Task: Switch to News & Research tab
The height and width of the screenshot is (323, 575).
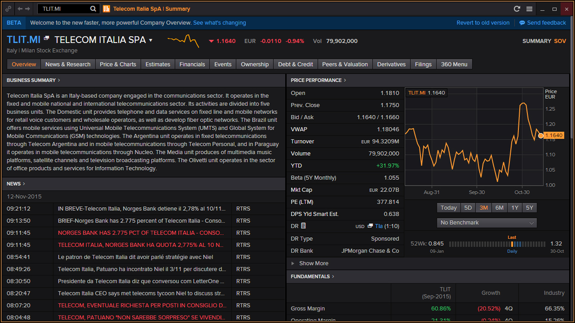Action: (68, 64)
